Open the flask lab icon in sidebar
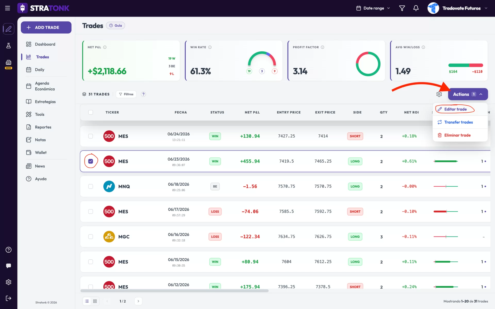The height and width of the screenshot is (309, 495). (9, 46)
